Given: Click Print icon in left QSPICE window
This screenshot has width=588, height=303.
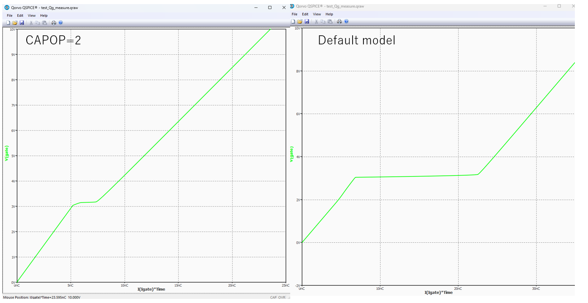Looking at the screenshot, I should click(x=54, y=23).
